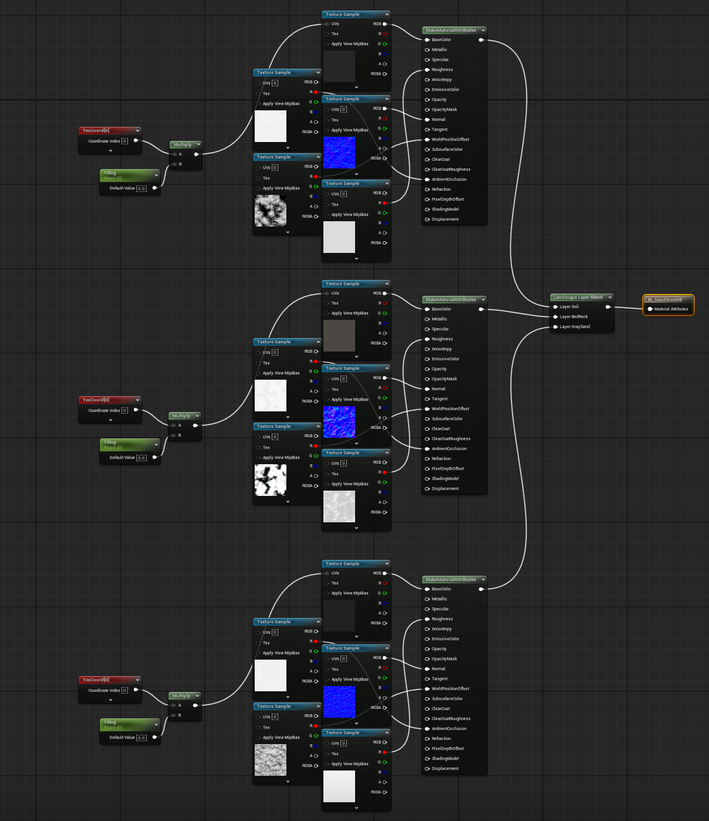Click Metallic pin on the Soil layer's MakeMaterialAttributes

point(427,50)
